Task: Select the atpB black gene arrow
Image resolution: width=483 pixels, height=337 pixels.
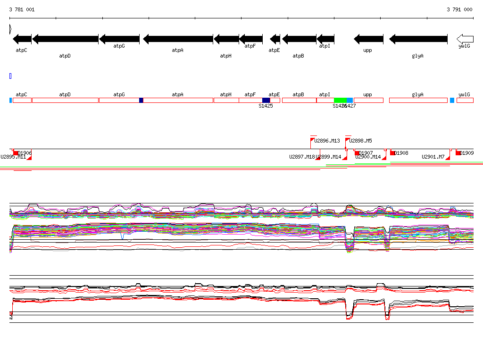Action: (299, 39)
